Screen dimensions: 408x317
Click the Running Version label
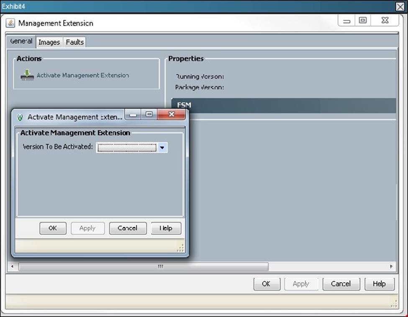200,77
